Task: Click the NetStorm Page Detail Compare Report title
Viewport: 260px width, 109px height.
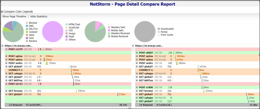Action: (x=132, y=4)
